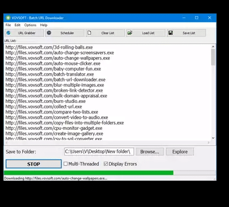Image resolution: width=229 pixels, height=207 pixels.
Task: Click the horizontal scrollbar right arrow
Action: pos(208,143)
